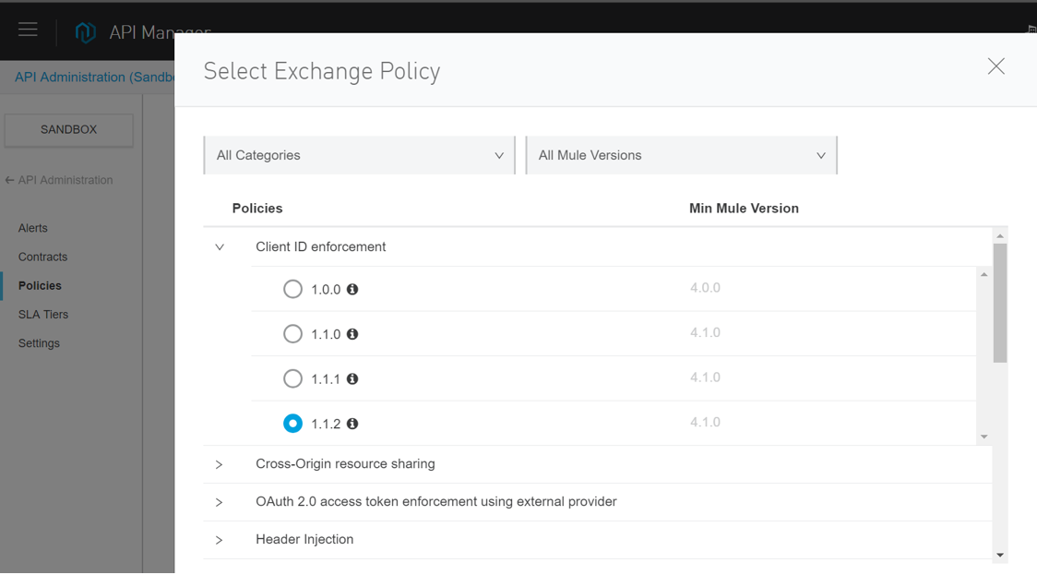Collapse the Client ID enforcement section
The image size is (1037, 575).
(x=220, y=246)
